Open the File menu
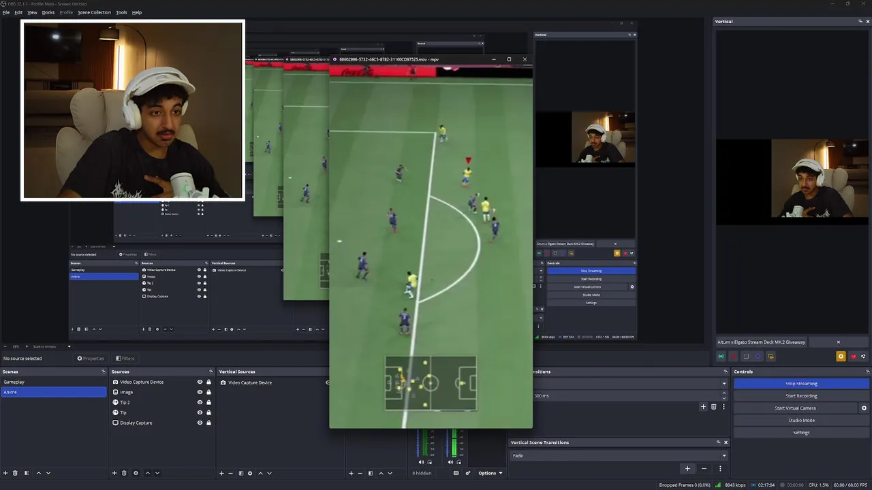The height and width of the screenshot is (490, 872). coord(6,12)
